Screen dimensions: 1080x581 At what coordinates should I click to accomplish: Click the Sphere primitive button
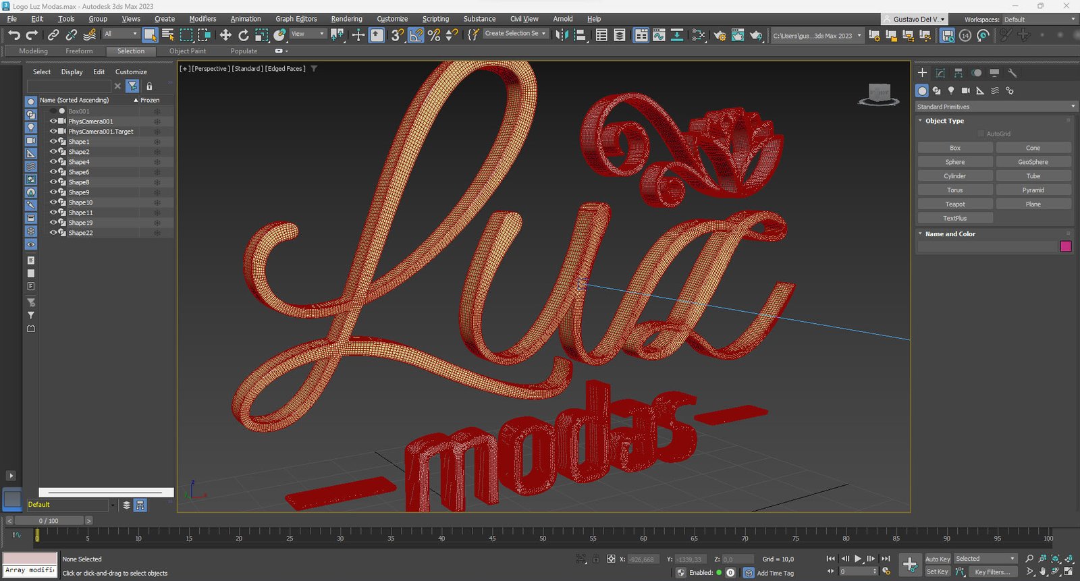click(955, 162)
